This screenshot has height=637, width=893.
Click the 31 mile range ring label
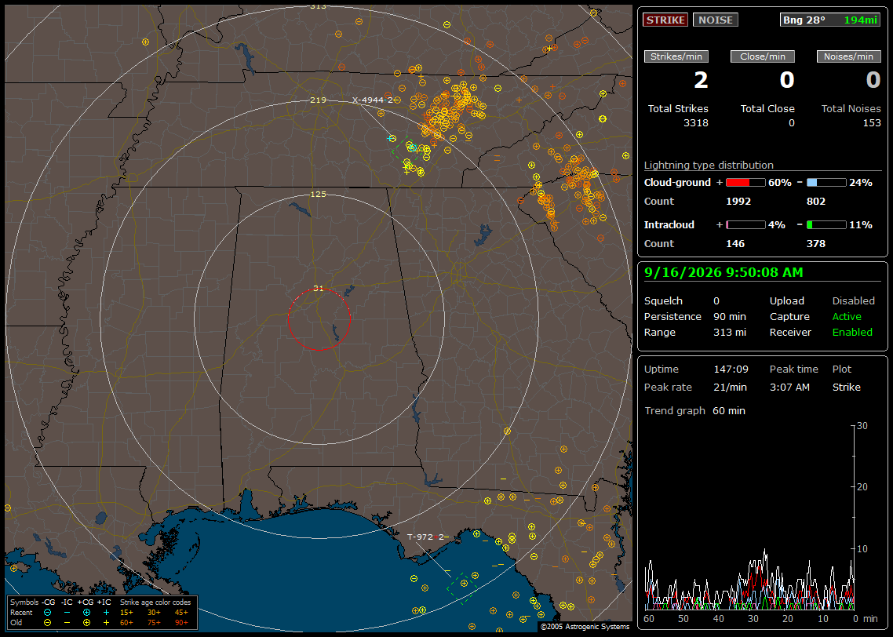319,288
